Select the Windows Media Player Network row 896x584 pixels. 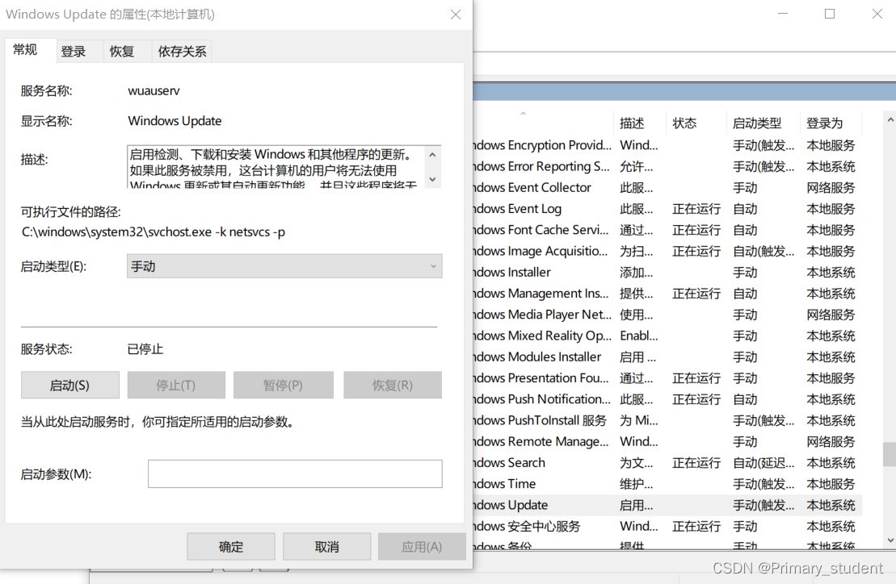667,315
